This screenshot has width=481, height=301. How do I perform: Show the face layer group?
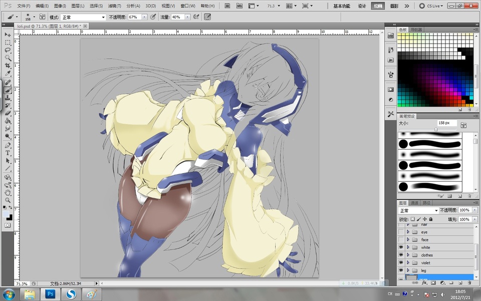pos(401,240)
